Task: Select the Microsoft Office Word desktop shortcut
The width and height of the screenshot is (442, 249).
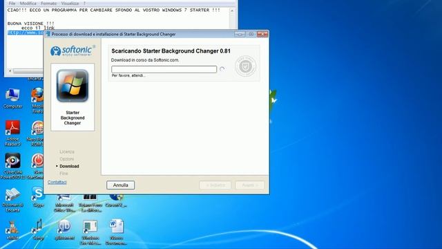Action: click(x=64, y=203)
